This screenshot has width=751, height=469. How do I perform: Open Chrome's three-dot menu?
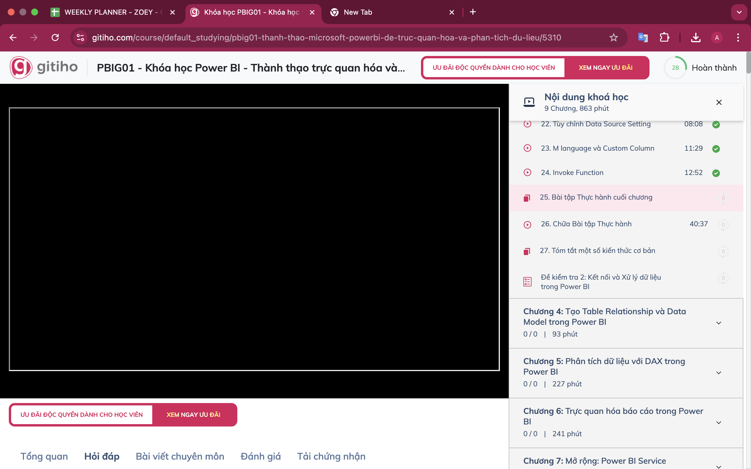pos(738,38)
